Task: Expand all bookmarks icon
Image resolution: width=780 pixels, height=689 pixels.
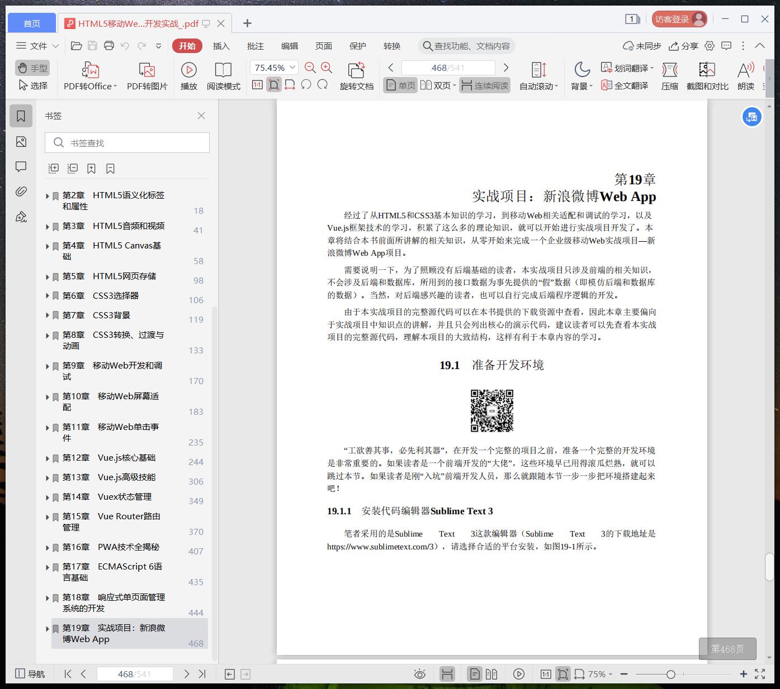Action: pos(54,168)
